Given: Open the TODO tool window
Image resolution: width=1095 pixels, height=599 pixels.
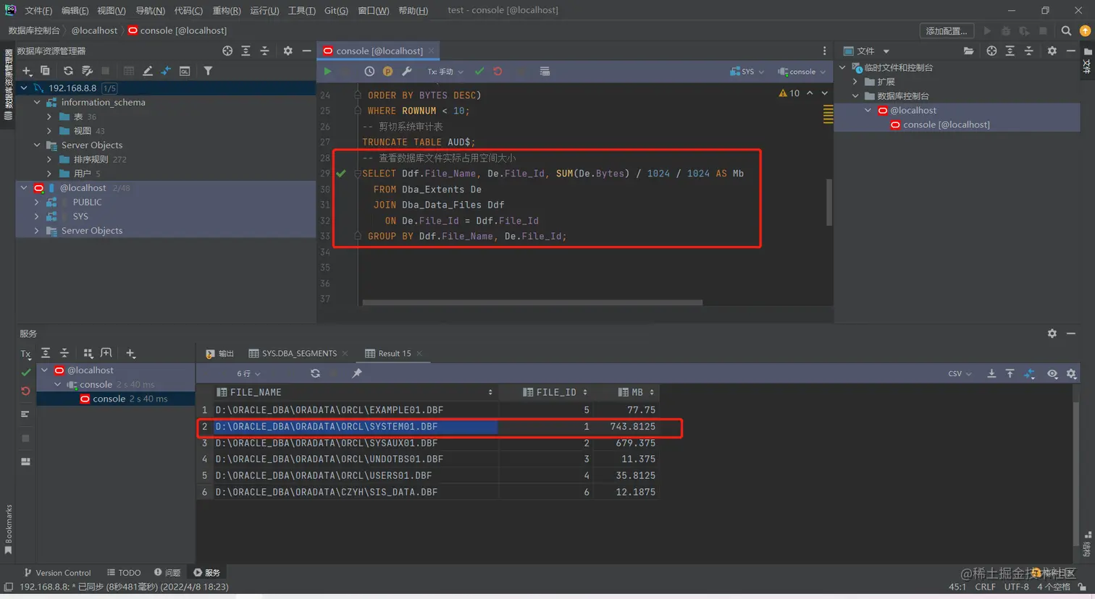Looking at the screenshot, I should [x=124, y=572].
